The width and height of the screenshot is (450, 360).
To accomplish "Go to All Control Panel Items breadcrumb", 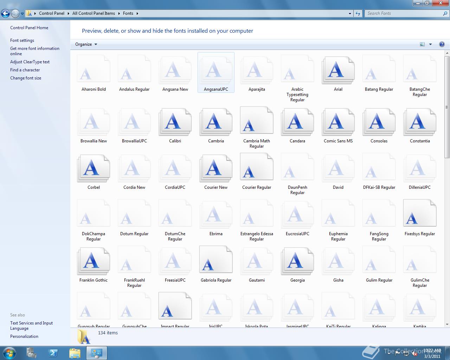I will click(x=94, y=13).
